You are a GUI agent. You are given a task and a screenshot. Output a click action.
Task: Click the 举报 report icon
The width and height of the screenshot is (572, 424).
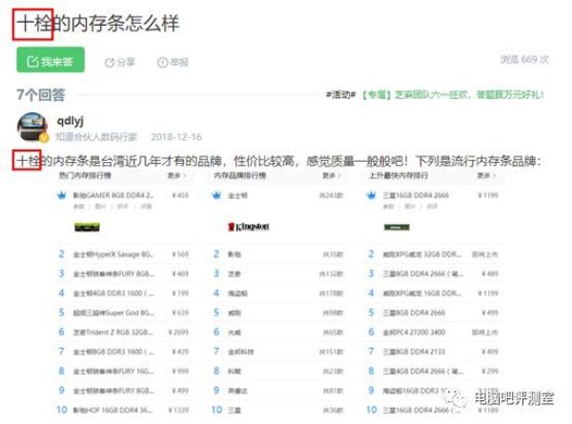pyautogui.click(x=162, y=63)
